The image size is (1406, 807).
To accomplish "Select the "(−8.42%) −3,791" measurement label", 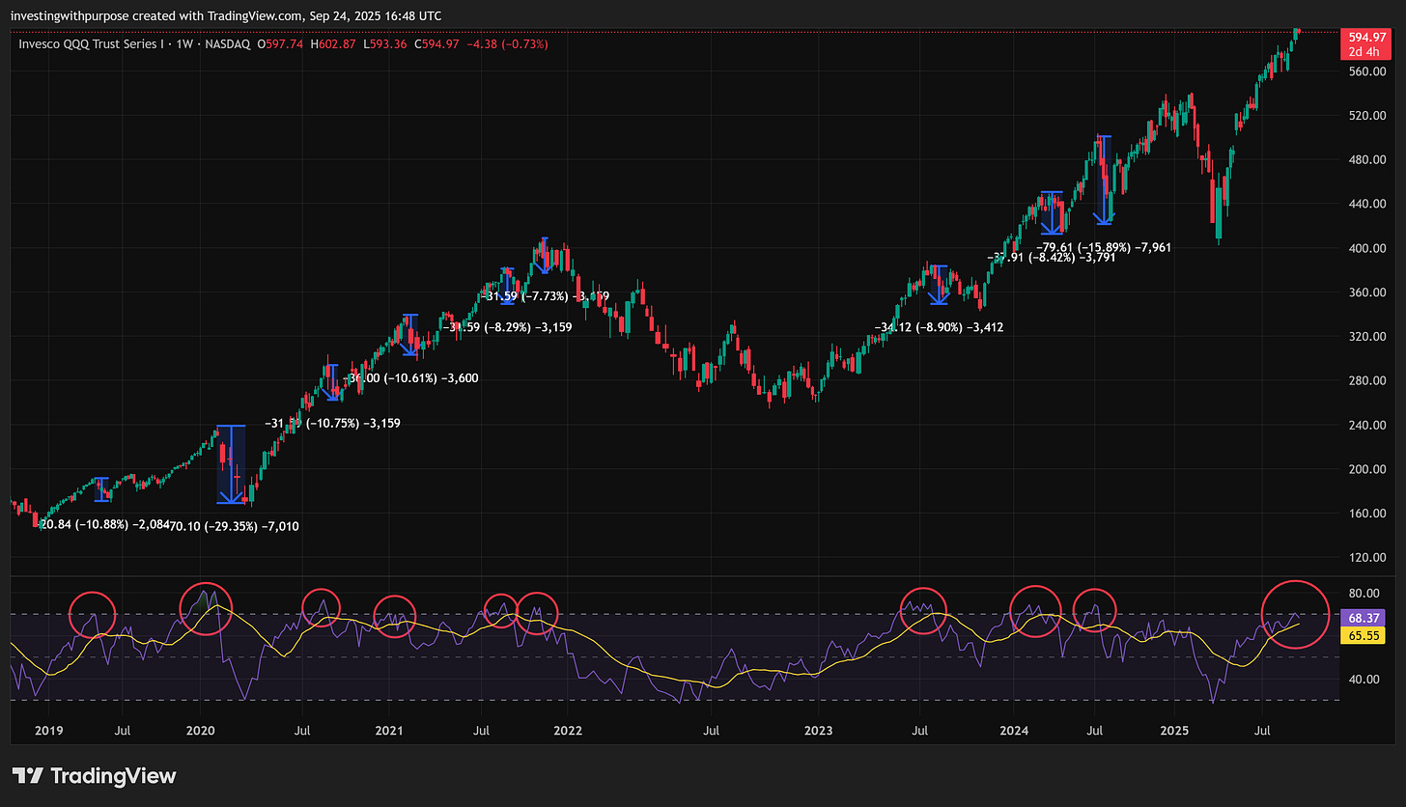I will click(1072, 258).
